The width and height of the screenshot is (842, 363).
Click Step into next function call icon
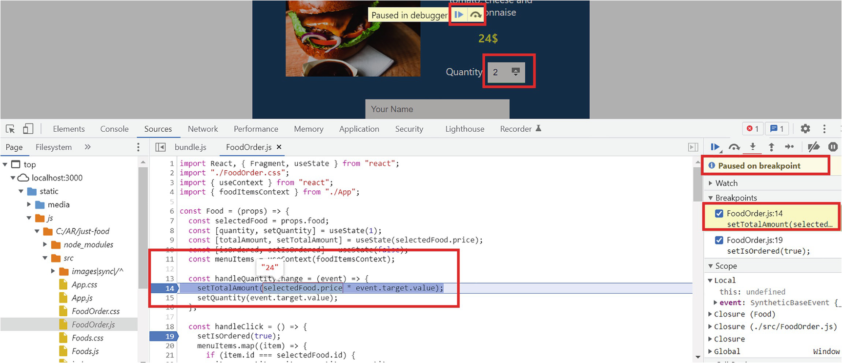coord(753,147)
